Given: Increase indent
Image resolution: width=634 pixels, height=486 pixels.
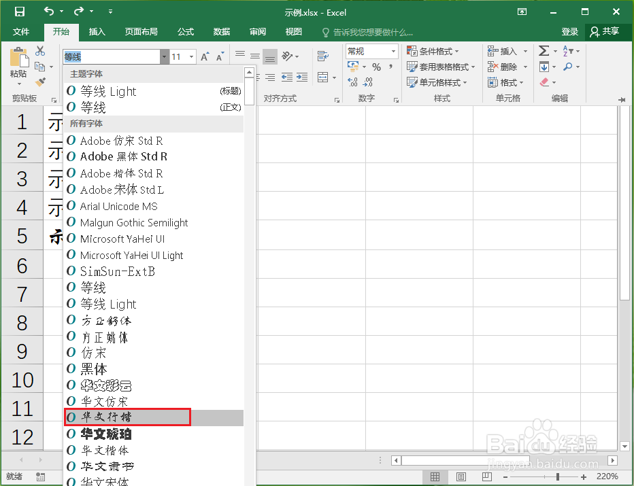Looking at the screenshot, I should [301, 77].
